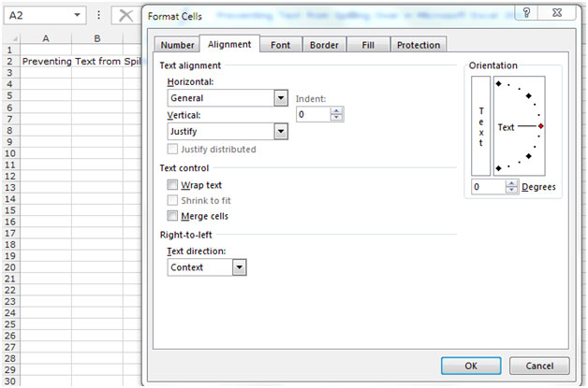Expand the Horizontal alignment dropdown

click(x=280, y=97)
